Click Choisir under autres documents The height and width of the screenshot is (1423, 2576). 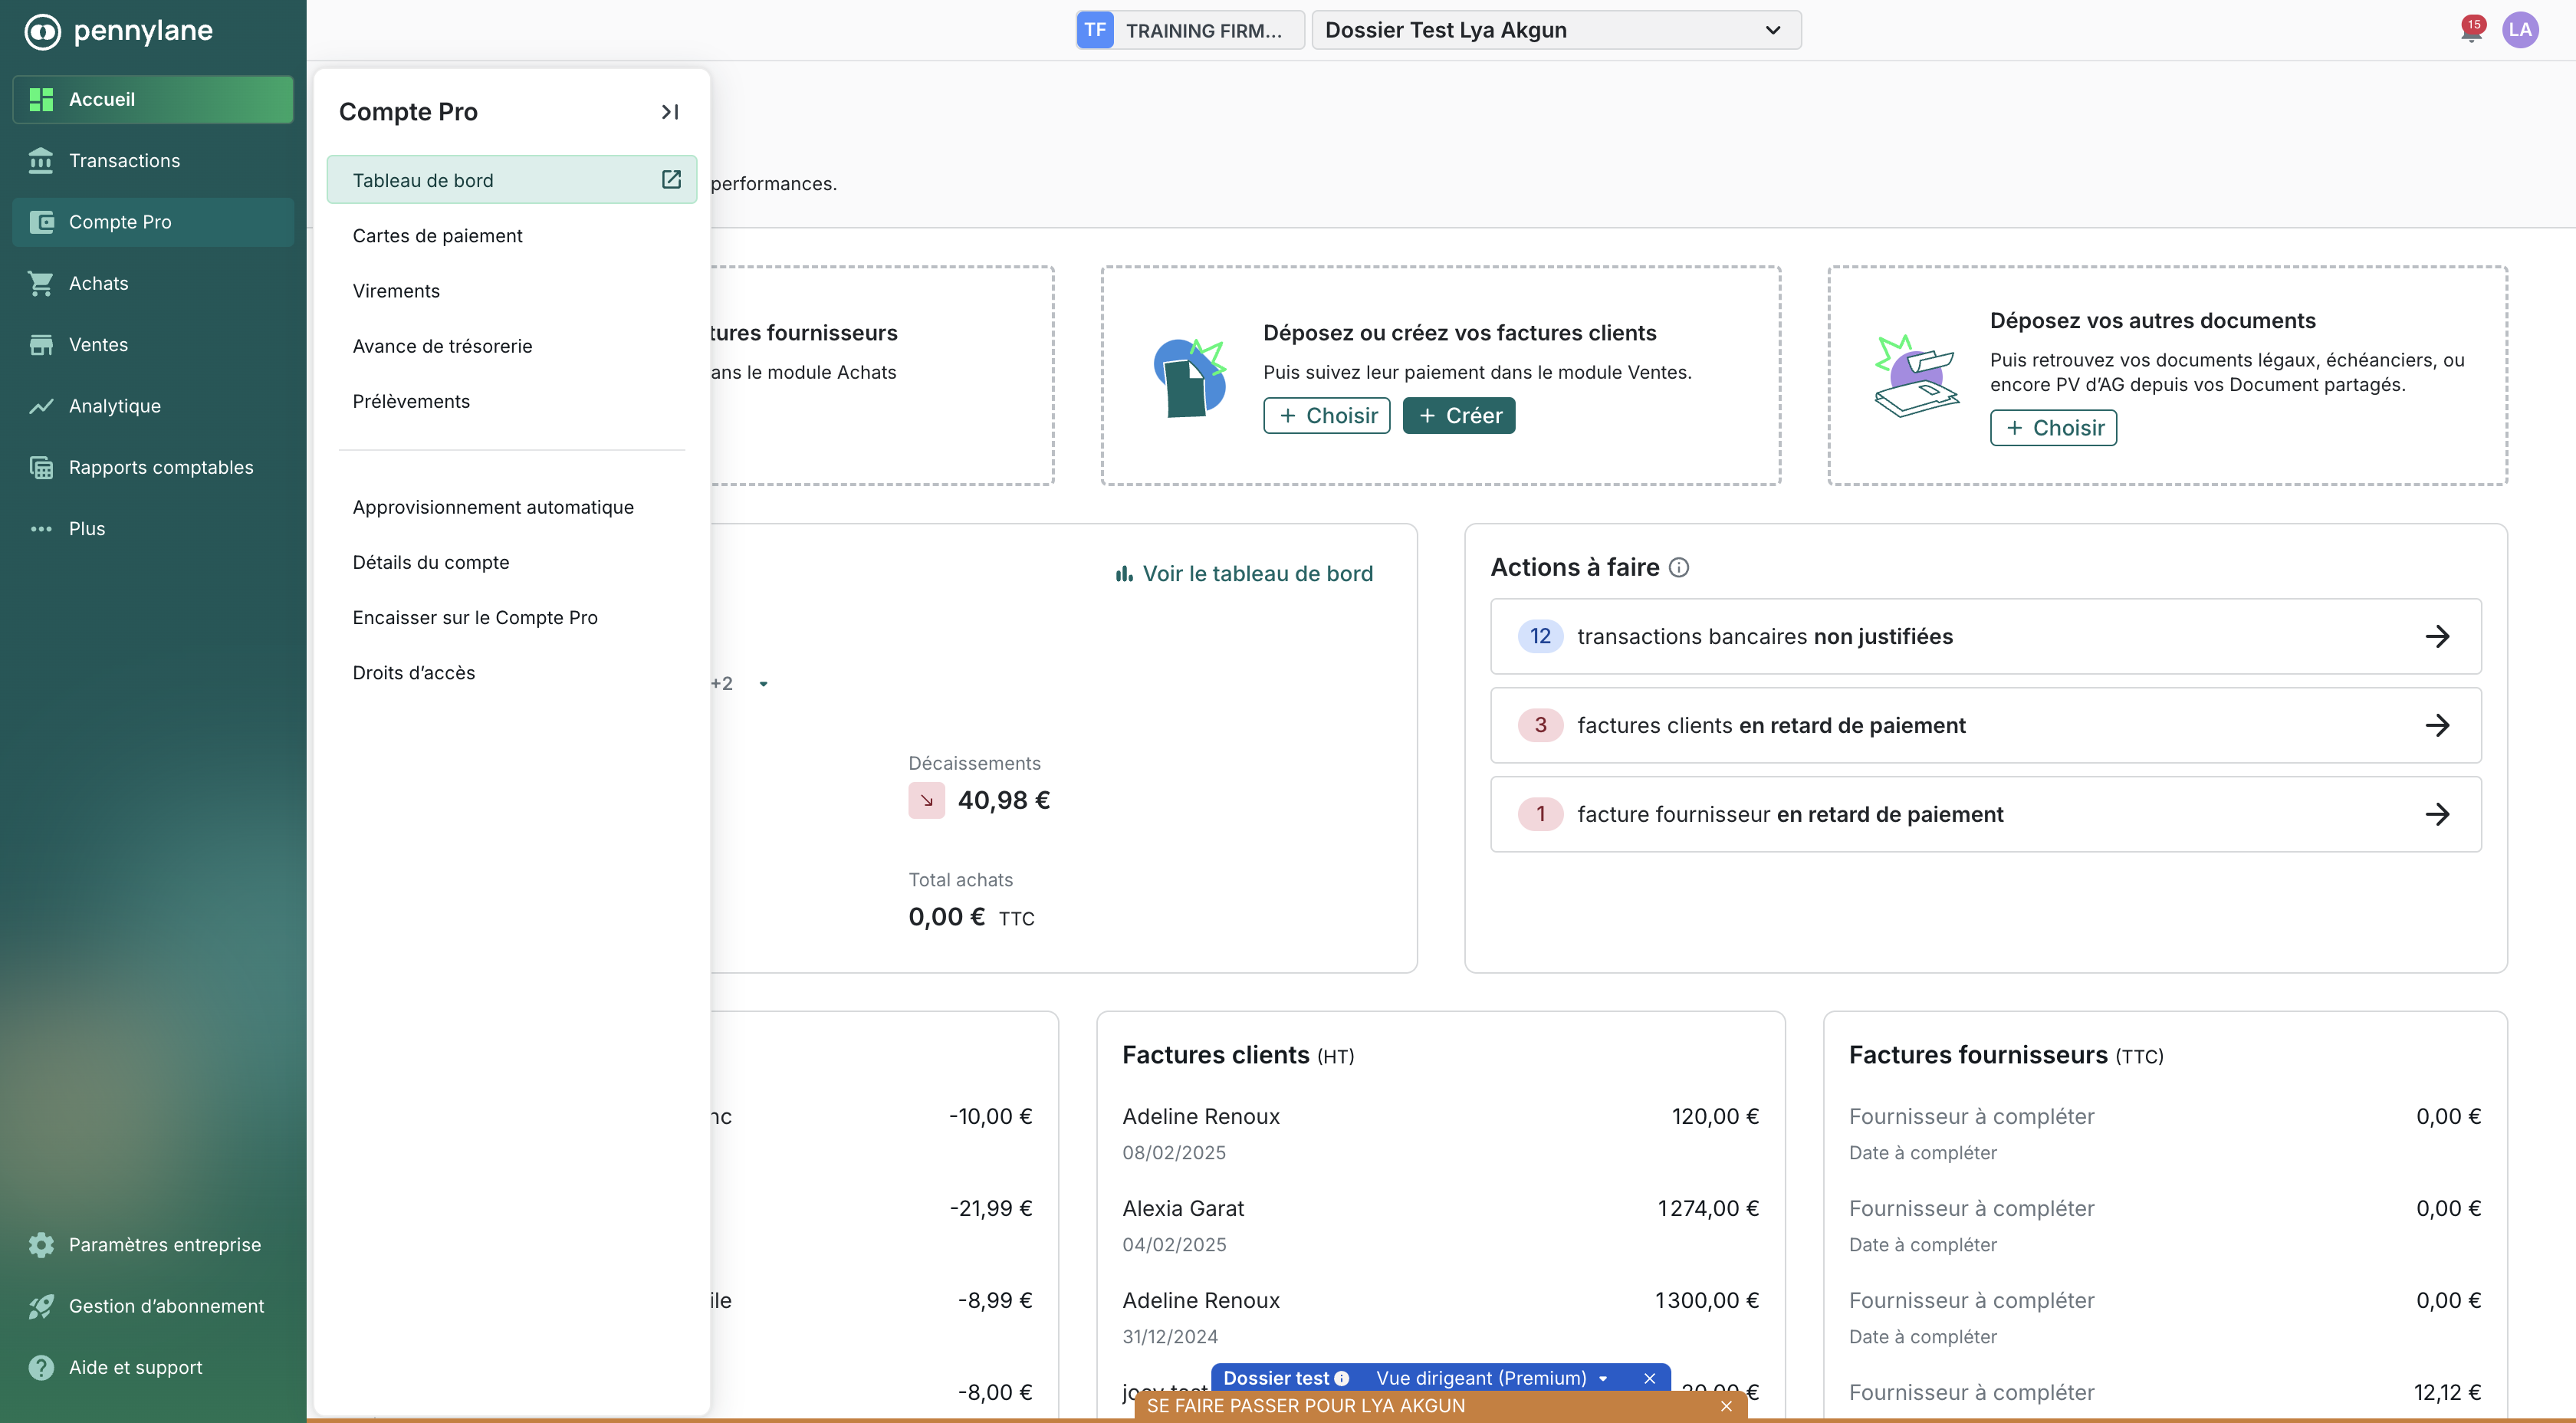click(x=2053, y=428)
